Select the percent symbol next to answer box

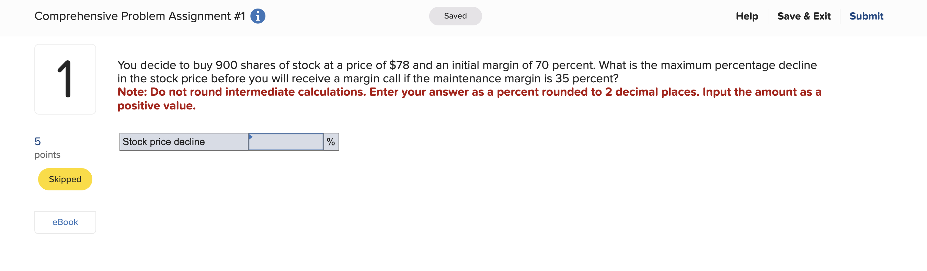(x=330, y=142)
